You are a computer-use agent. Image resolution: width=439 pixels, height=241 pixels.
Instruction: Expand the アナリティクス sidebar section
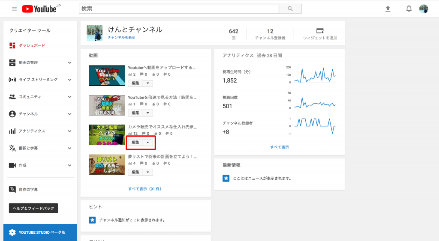pos(69,131)
